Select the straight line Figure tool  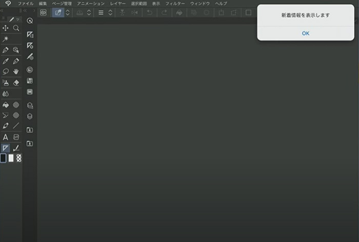16,126
